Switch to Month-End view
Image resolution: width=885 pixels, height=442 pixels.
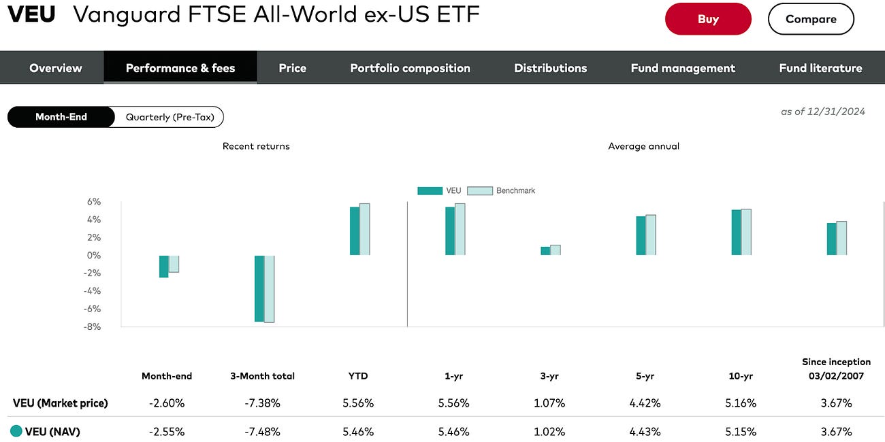coord(61,117)
